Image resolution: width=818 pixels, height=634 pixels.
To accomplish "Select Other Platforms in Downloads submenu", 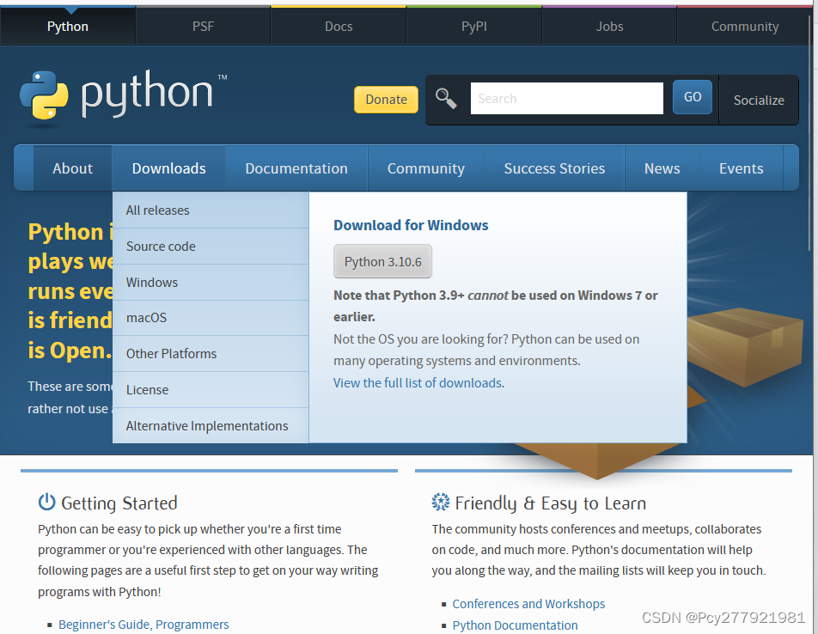I will 211,353.
